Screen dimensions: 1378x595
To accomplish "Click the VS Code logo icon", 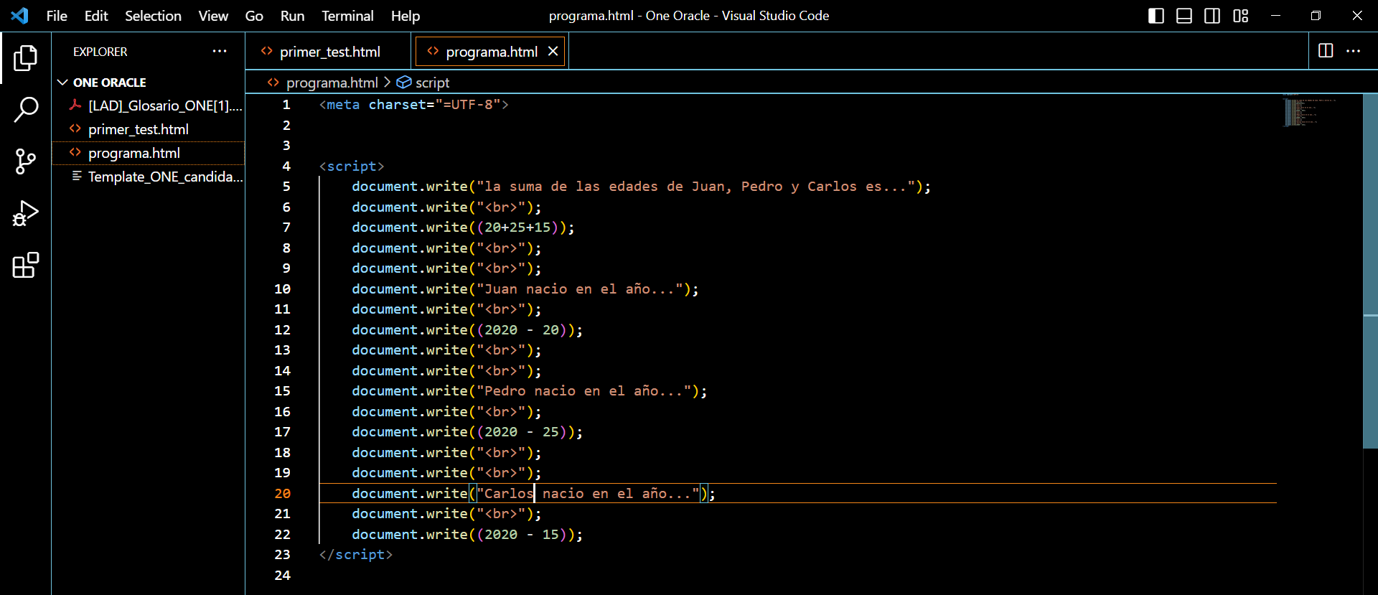I will pos(19,15).
